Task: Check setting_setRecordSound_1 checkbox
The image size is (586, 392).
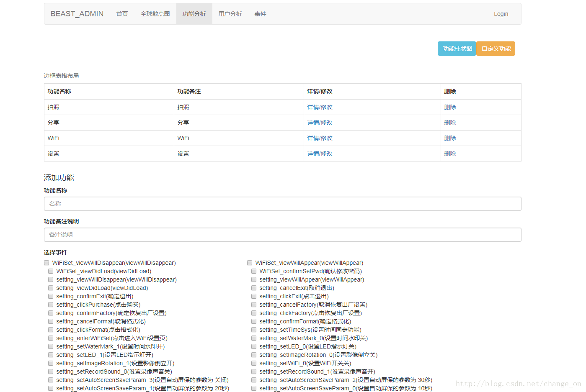Action: click(254, 372)
